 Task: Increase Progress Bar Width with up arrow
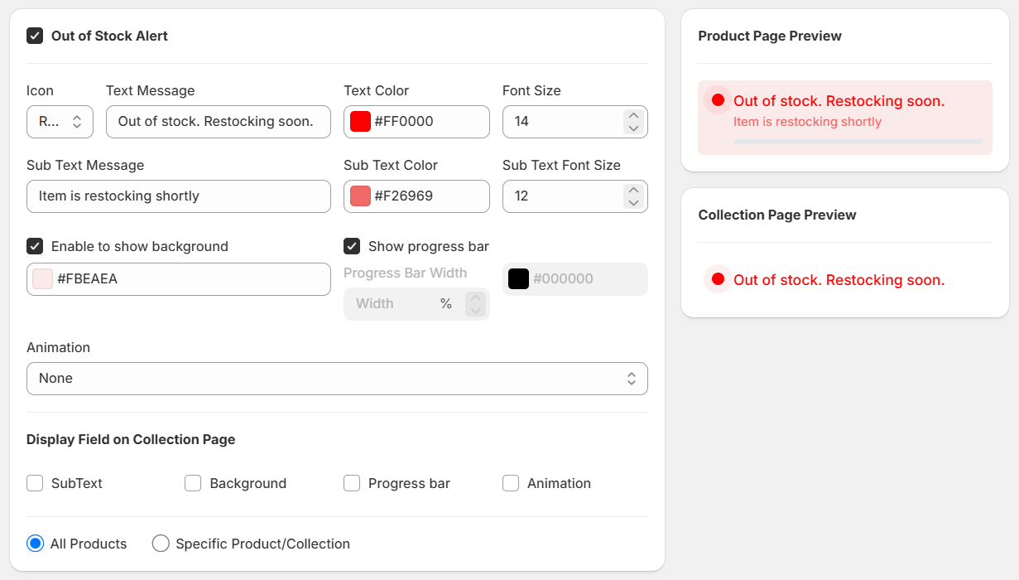[x=475, y=297]
